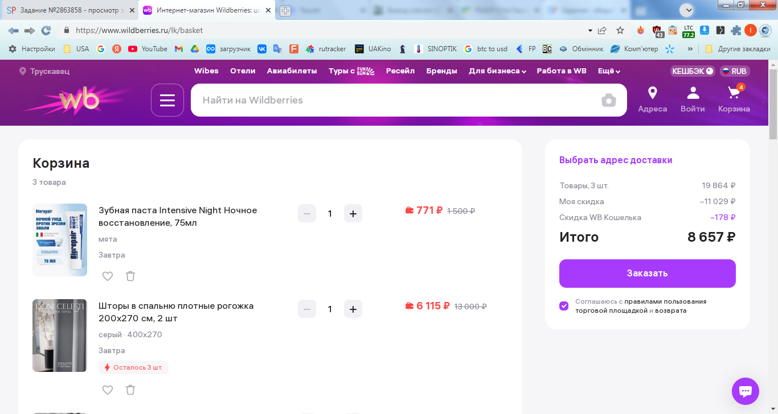Open the Шторы в спальню product title
Screen dimensions: 778x414
point(176,312)
